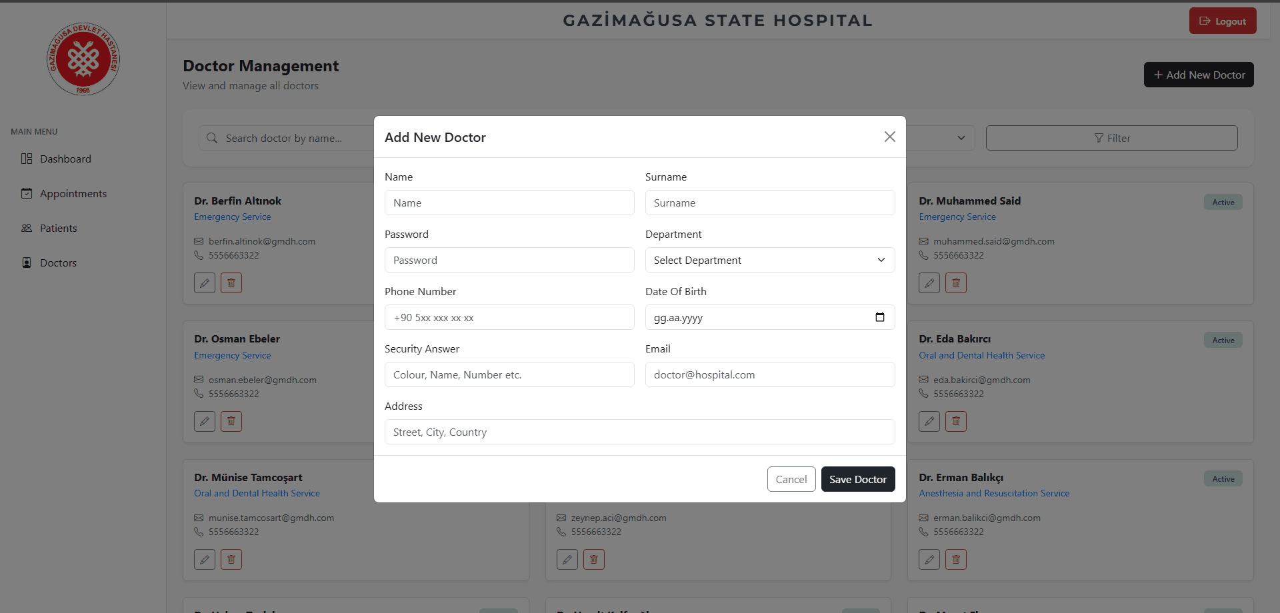Open Appointments from the sidebar

[x=73, y=193]
